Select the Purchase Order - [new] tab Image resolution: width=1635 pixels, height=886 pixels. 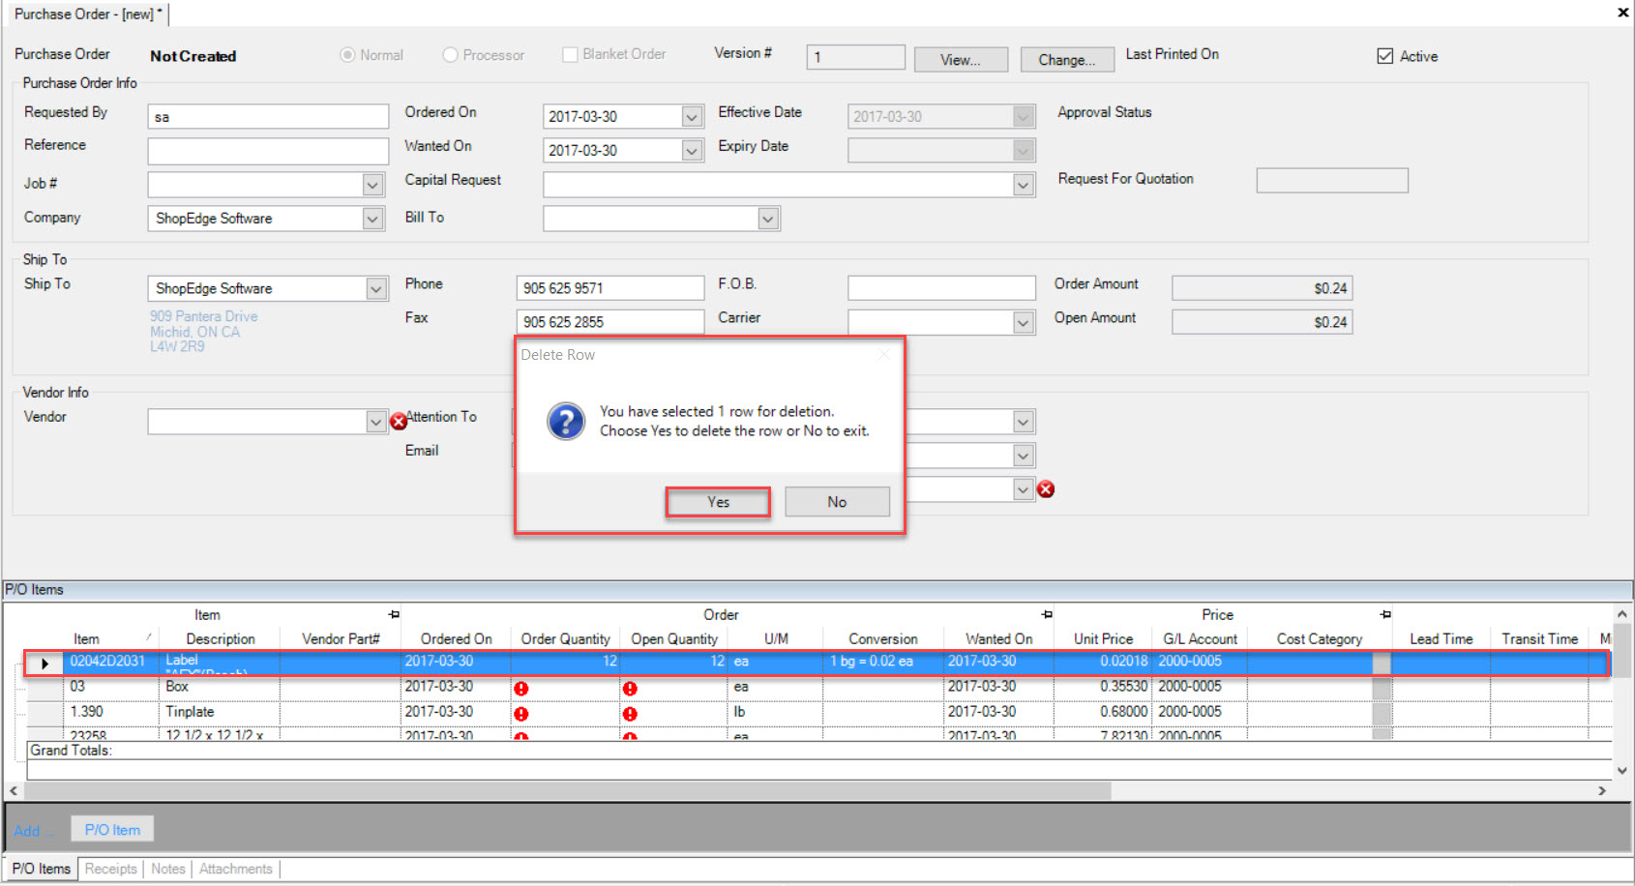pyautogui.click(x=88, y=14)
